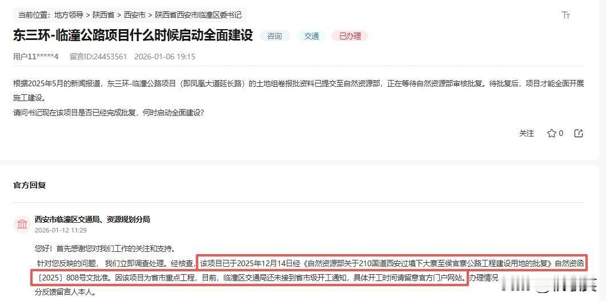Click the red highlighted reply text box
Screen dimensions: 606x301
309,271
